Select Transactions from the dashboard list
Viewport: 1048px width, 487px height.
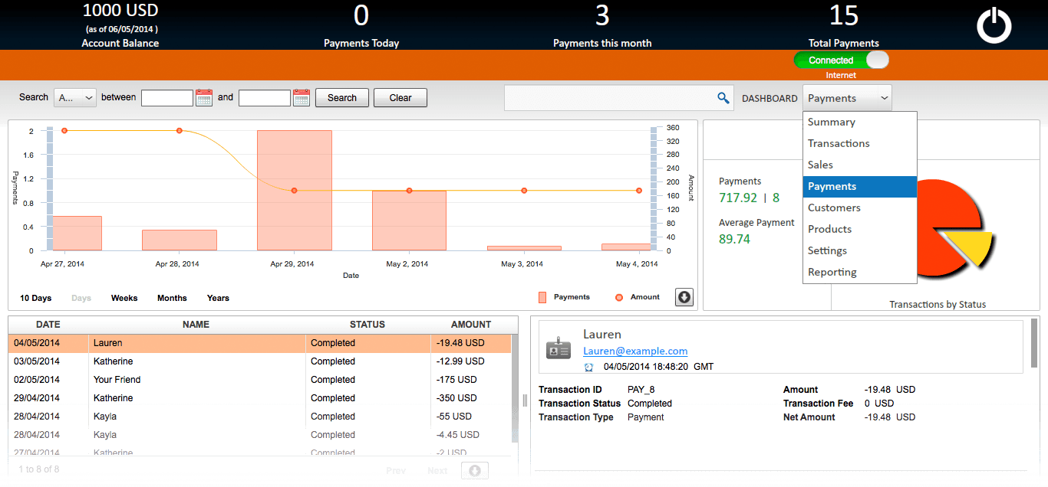pos(839,143)
